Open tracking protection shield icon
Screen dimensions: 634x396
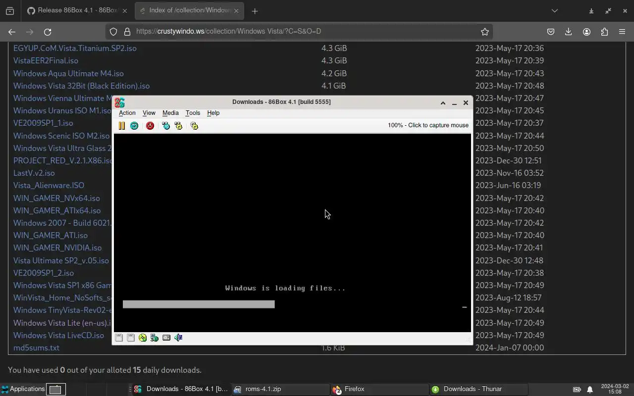tap(113, 32)
